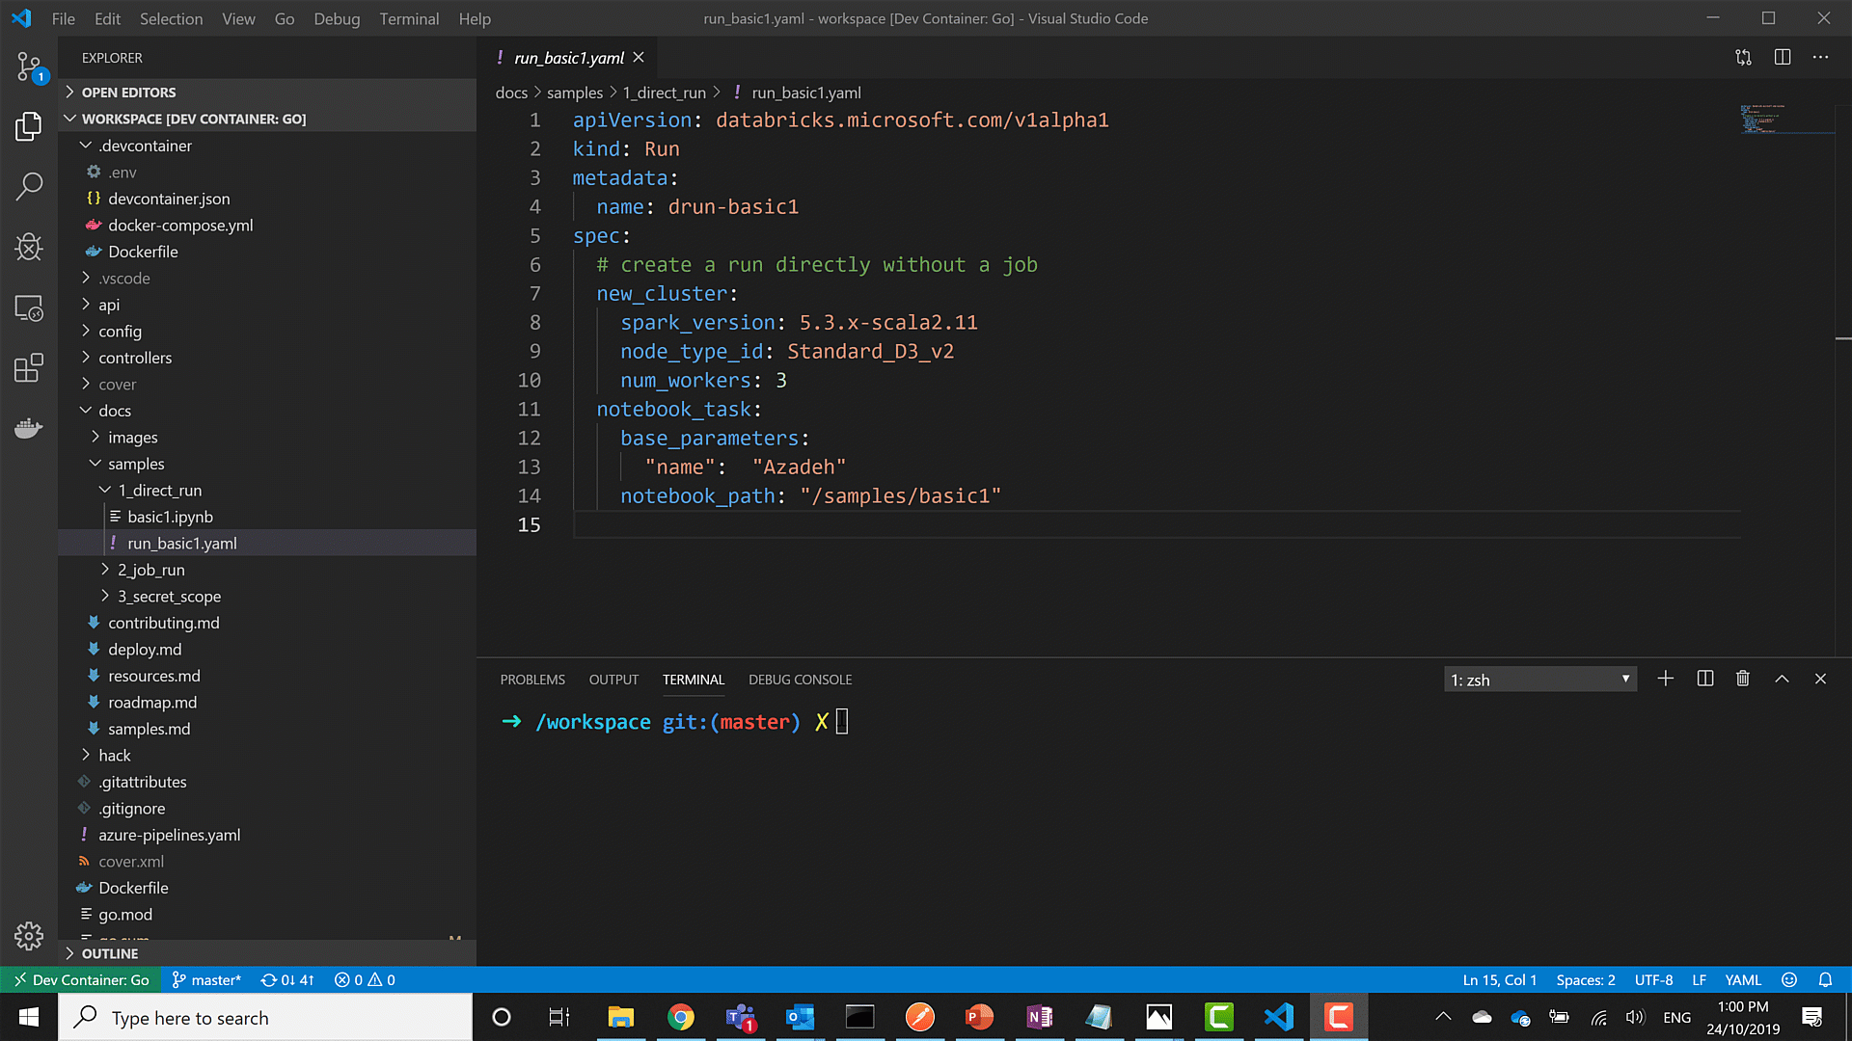This screenshot has height=1041, width=1852.
Task: Select the TERMINAL tab
Action: coord(694,679)
